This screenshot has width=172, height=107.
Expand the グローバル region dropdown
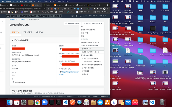click(x=93, y=16)
